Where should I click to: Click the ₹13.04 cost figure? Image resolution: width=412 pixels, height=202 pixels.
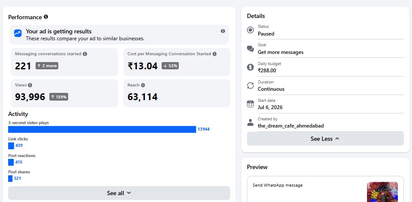point(143,66)
